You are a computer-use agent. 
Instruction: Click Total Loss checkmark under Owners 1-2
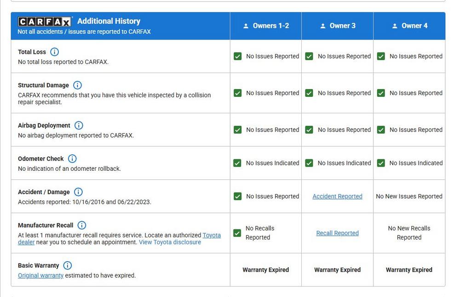(x=237, y=56)
